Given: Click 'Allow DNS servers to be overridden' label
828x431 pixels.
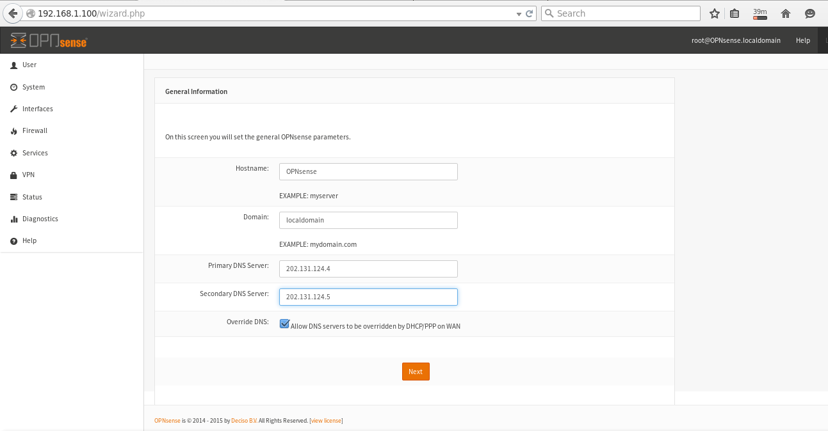Looking at the screenshot, I should click(x=375, y=326).
